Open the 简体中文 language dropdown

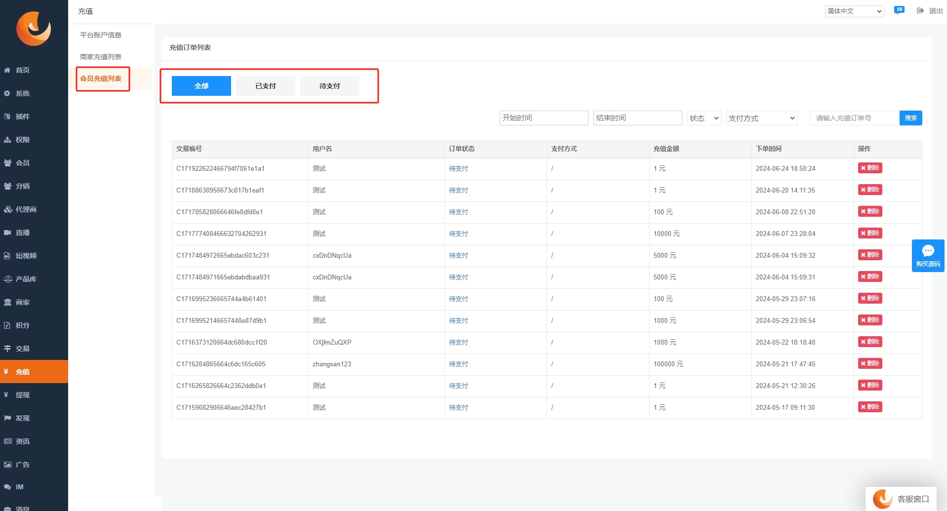855,11
